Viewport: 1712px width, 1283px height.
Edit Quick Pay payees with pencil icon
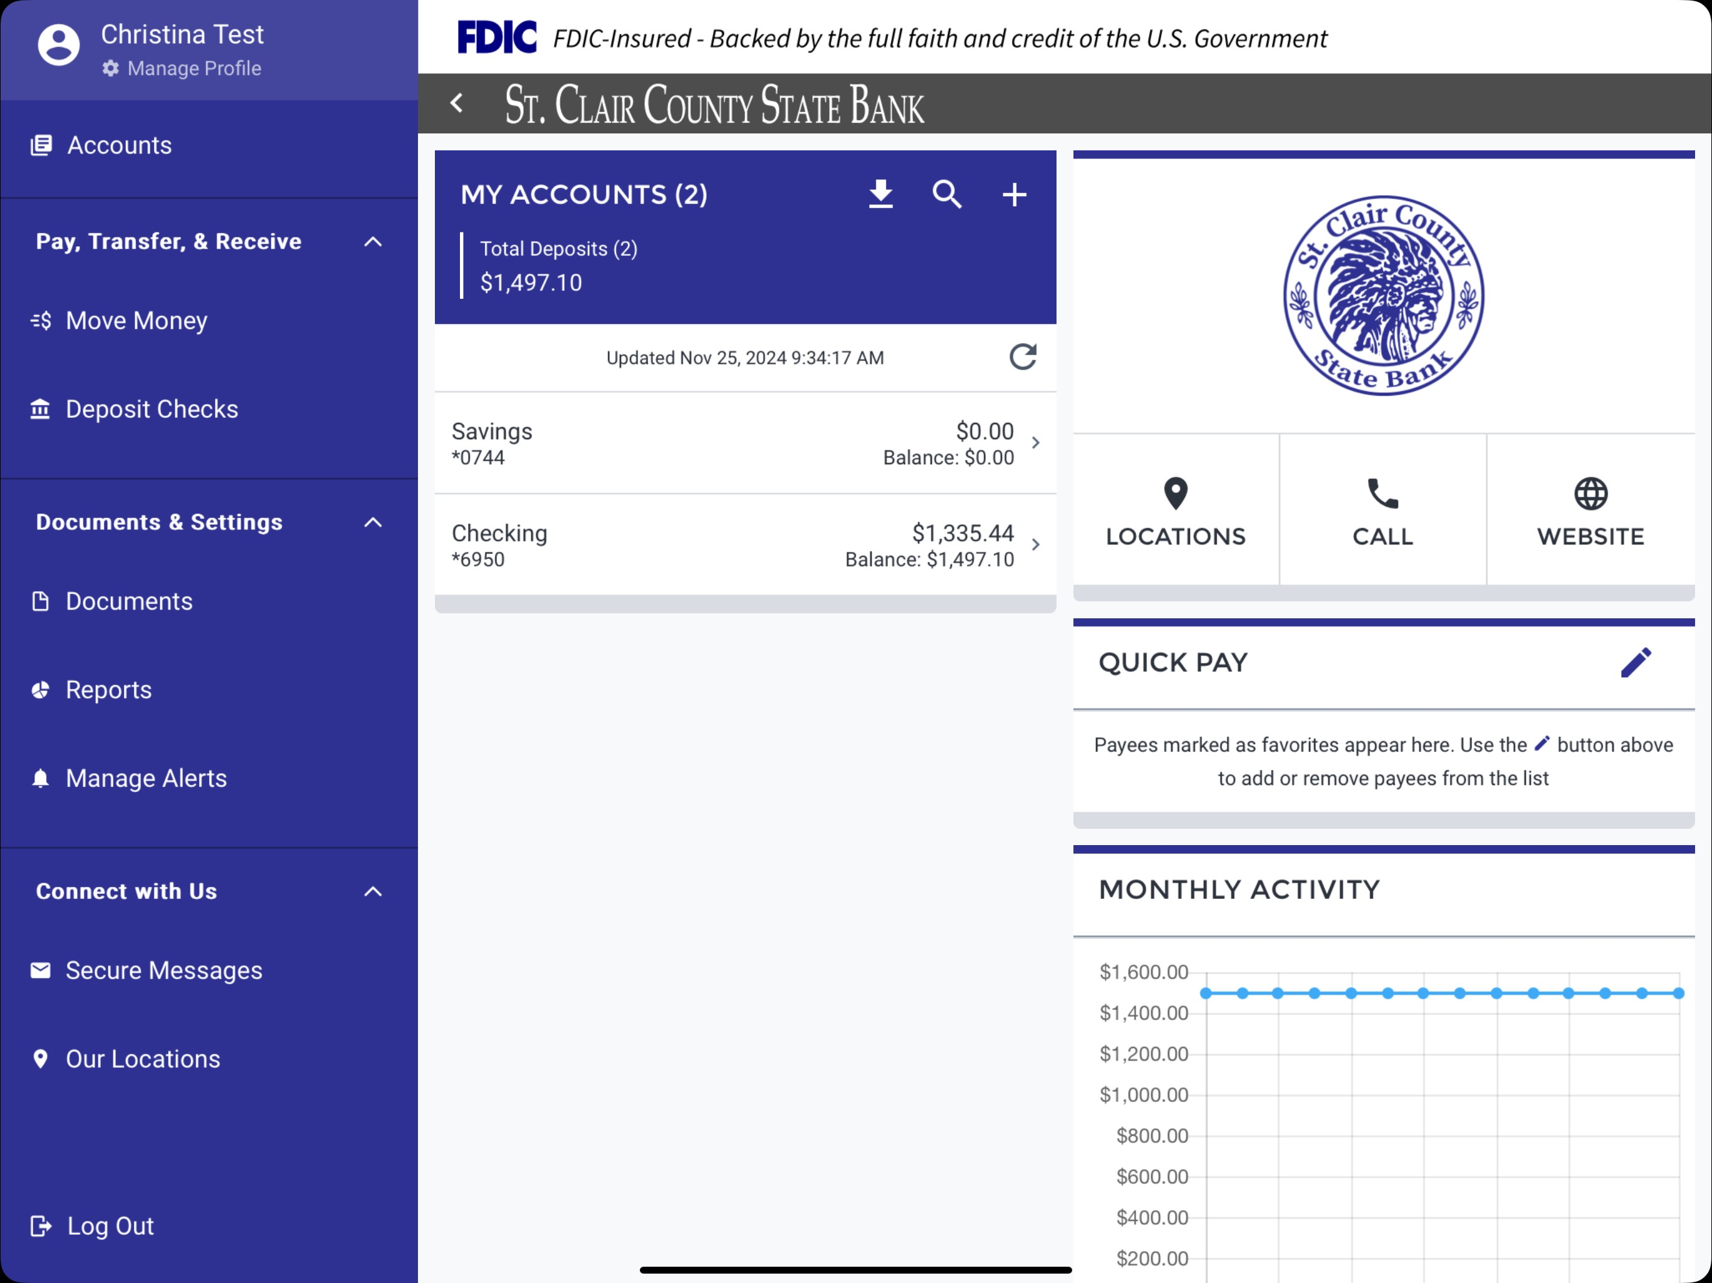(x=1636, y=662)
